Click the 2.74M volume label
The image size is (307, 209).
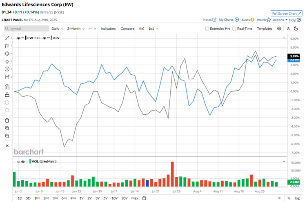pyautogui.click(x=294, y=182)
